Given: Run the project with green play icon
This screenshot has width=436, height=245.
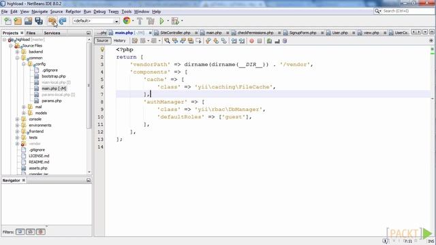Looking at the screenshot, I should (161, 21).
